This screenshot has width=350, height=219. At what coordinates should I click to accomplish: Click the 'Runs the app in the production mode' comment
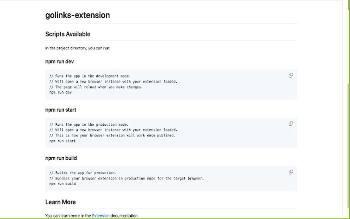(89, 125)
